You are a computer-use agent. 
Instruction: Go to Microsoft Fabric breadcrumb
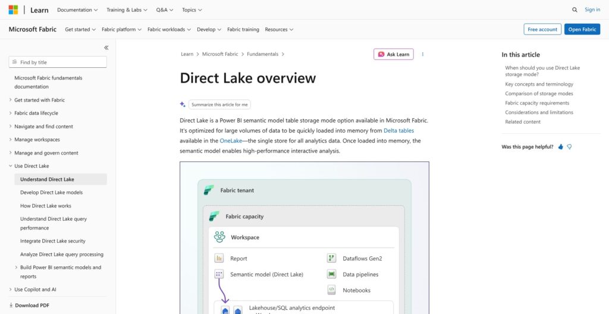220,54
